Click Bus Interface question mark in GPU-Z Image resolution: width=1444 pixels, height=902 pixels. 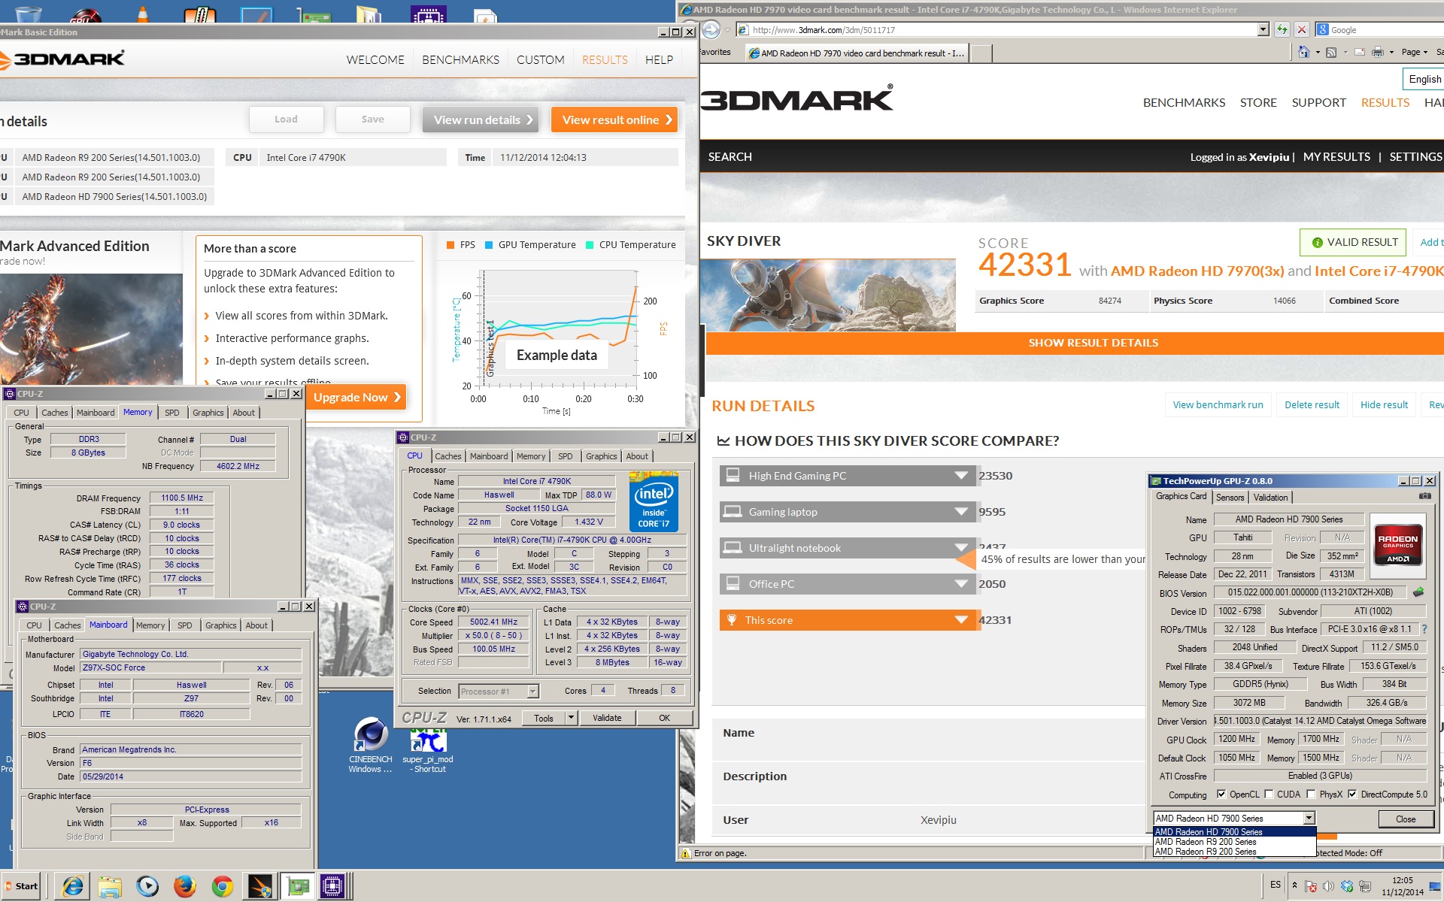(x=1424, y=629)
